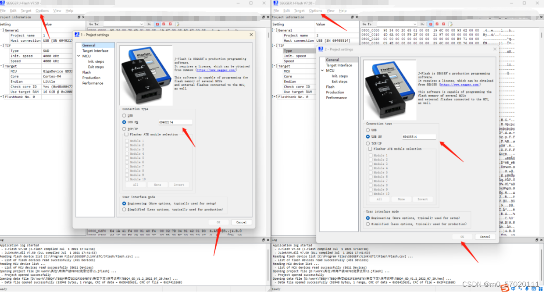The width and height of the screenshot is (546, 292).
Task: Close Project information panel in project 1 window
Action: click(83, 17)
